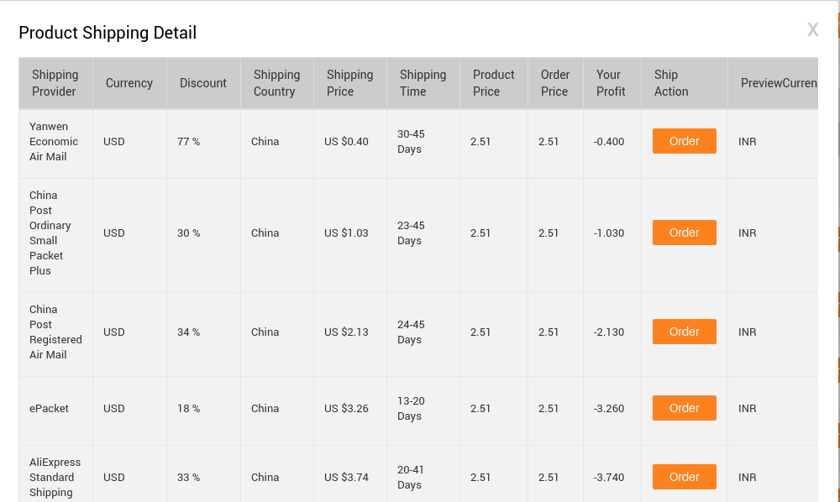Screen dimensions: 840x502
Task: Select the Currency column header
Action: point(129,83)
